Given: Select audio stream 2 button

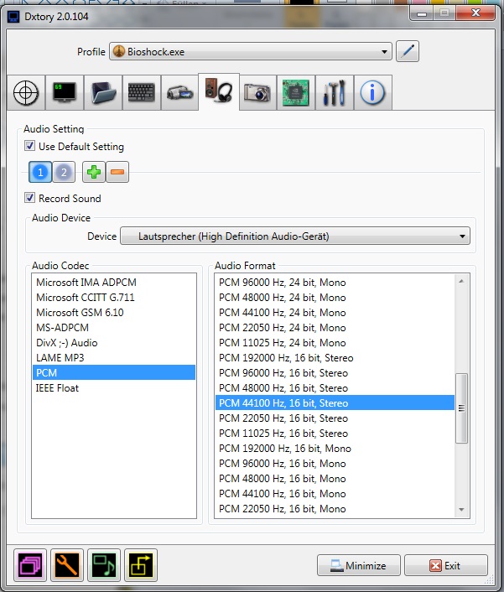Looking at the screenshot, I should pyautogui.click(x=64, y=172).
